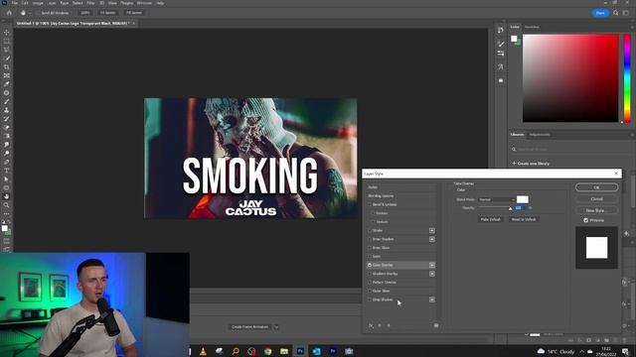Select the Horizontal Type tool
Screen dimensions: 636x357
(7, 171)
